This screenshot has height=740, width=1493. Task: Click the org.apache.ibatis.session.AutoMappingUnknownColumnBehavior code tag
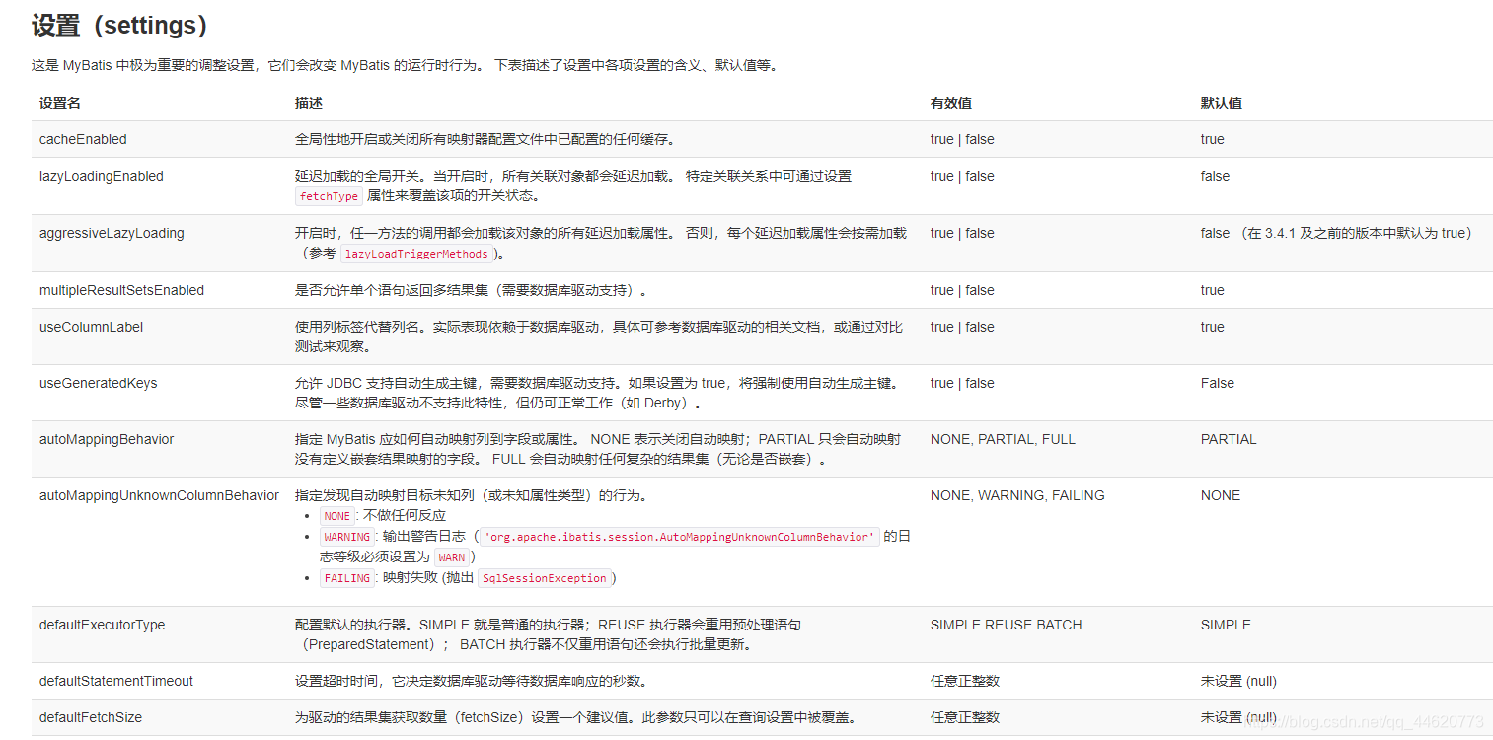[679, 537]
